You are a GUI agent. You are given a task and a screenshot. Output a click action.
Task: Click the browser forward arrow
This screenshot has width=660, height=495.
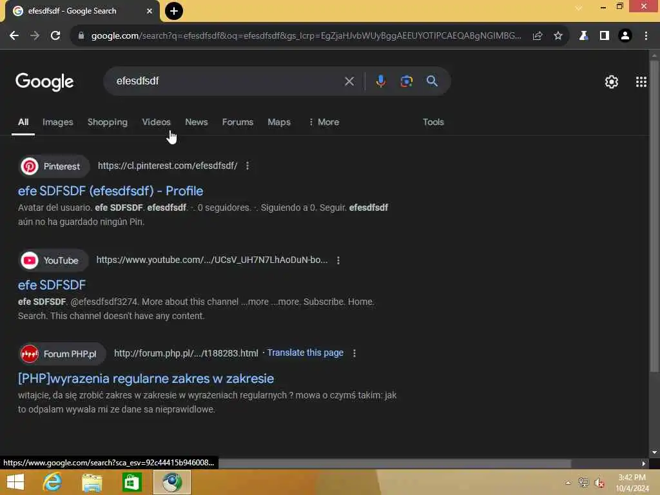point(35,36)
